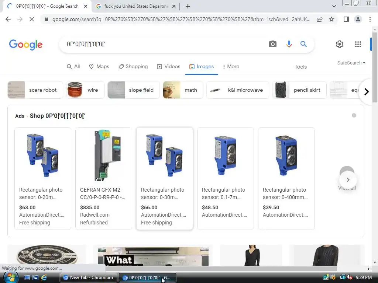Click the $835.00 price text
This screenshot has width=378, height=283.
(90, 207)
